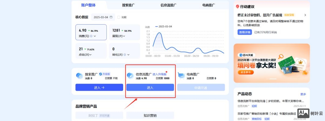Select the 21 点击(次) metric card
Viewport: 325px width, 121px height.
91,51
